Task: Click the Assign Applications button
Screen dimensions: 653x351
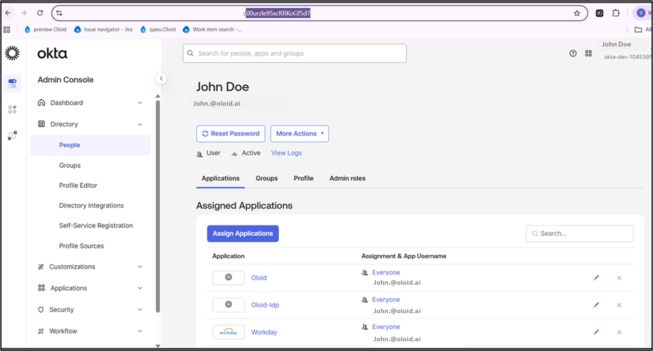Action: coord(243,234)
